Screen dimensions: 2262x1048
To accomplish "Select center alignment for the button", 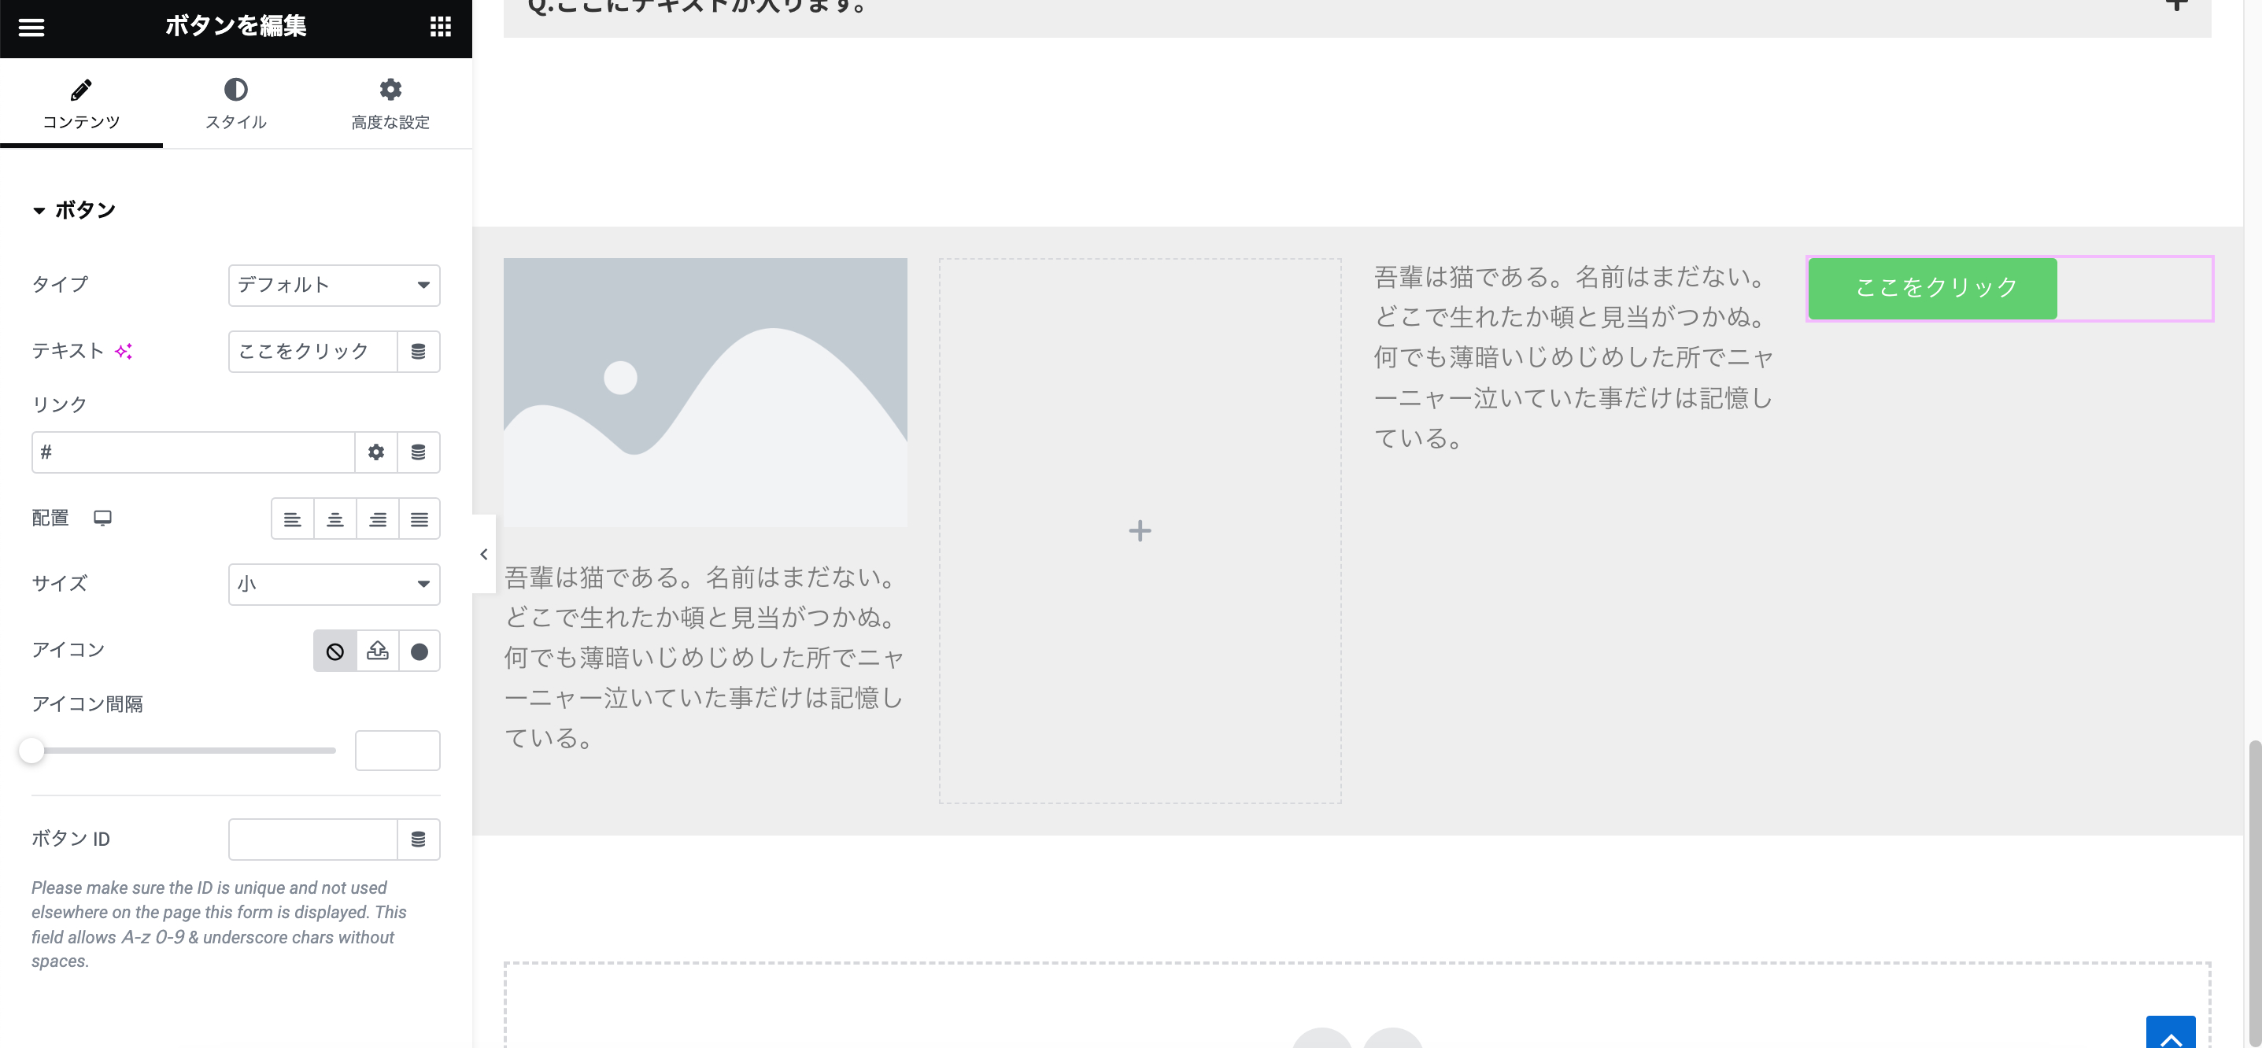I will tap(334, 518).
